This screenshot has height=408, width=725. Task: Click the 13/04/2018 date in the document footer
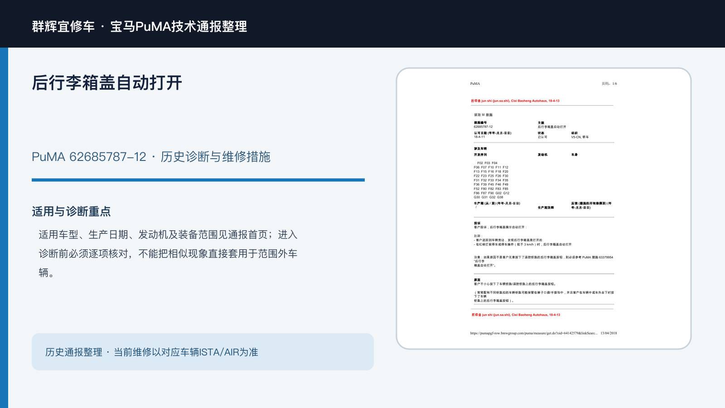tap(609, 333)
